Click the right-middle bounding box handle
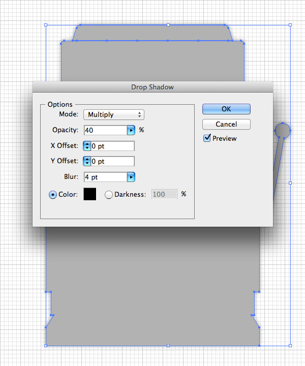305x366 pixels. (290, 183)
